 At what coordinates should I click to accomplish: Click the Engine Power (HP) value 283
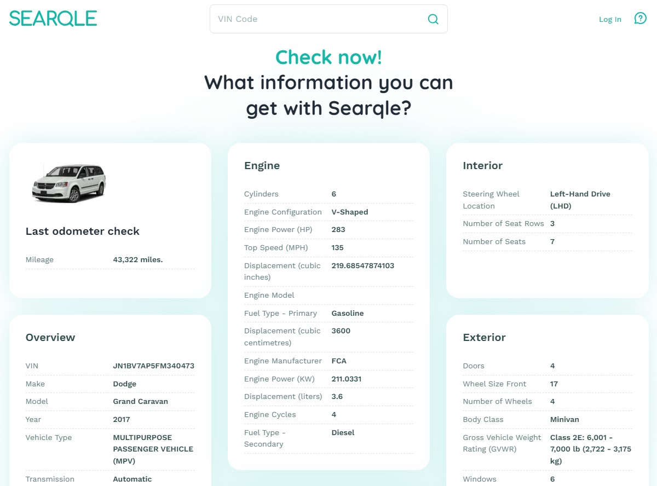point(338,229)
